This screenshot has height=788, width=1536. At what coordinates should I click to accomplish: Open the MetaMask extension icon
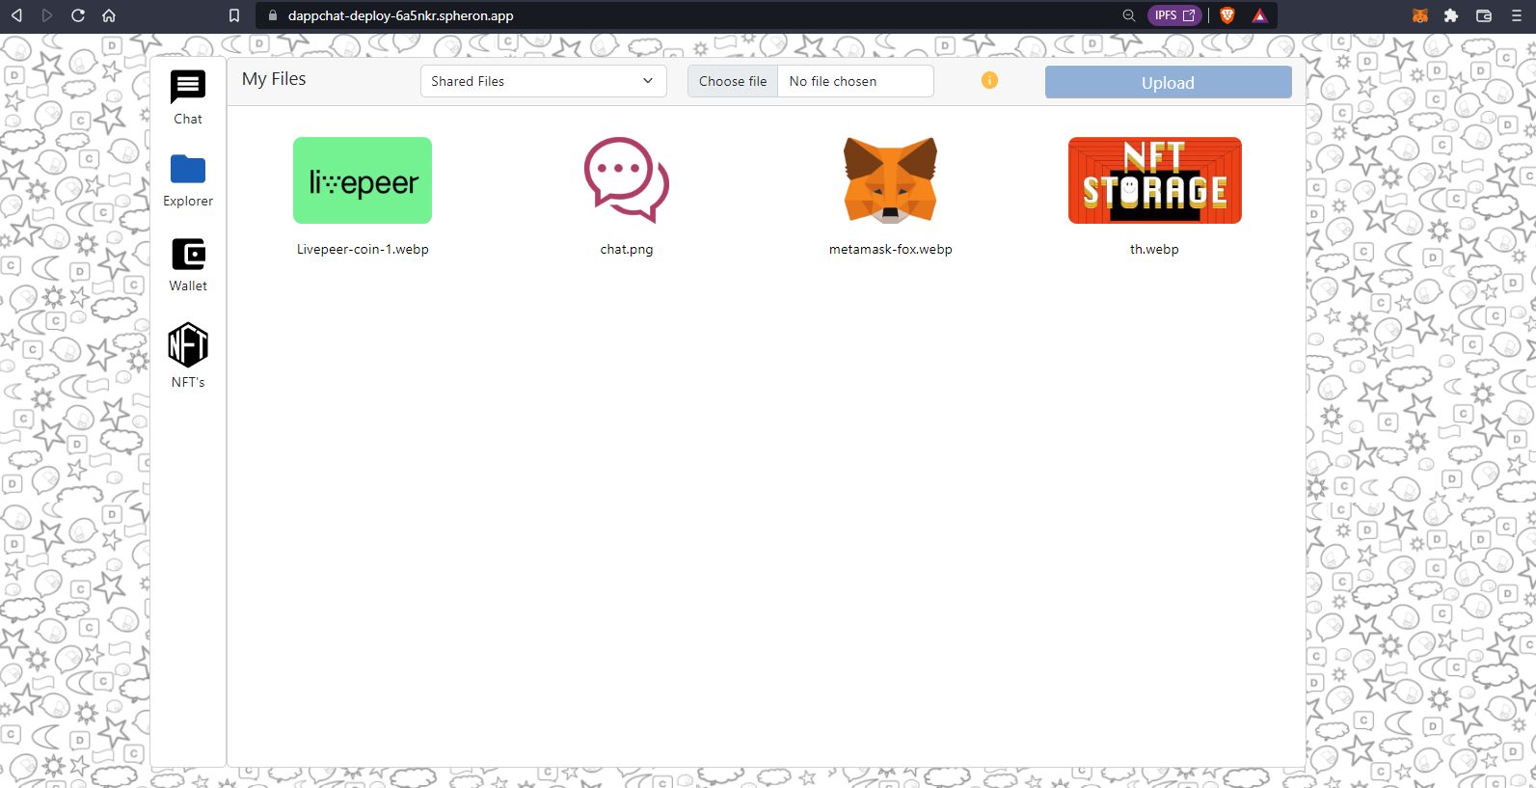(1420, 15)
